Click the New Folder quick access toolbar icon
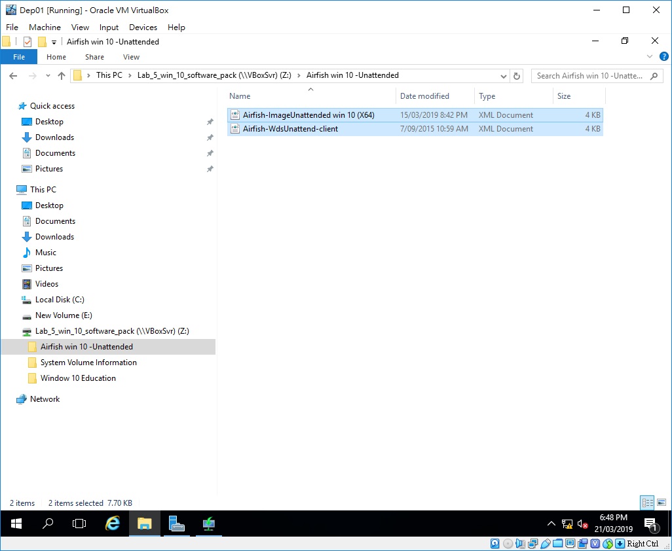 pos(42,41)
